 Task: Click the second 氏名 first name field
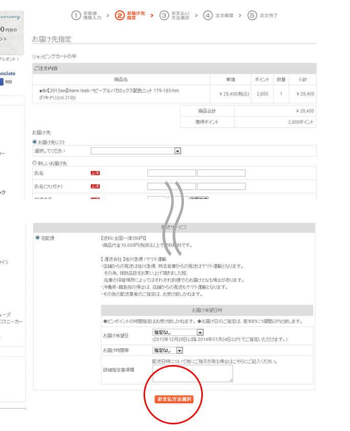pos(221,173)
